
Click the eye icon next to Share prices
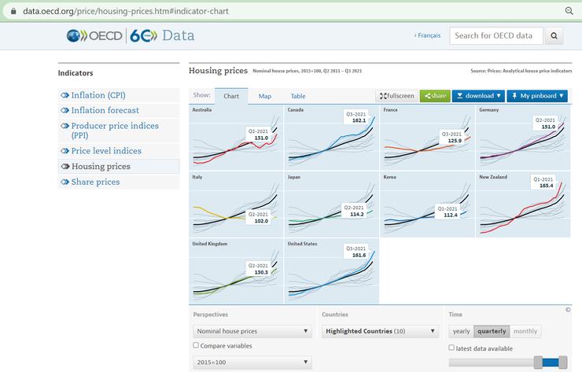64,182
